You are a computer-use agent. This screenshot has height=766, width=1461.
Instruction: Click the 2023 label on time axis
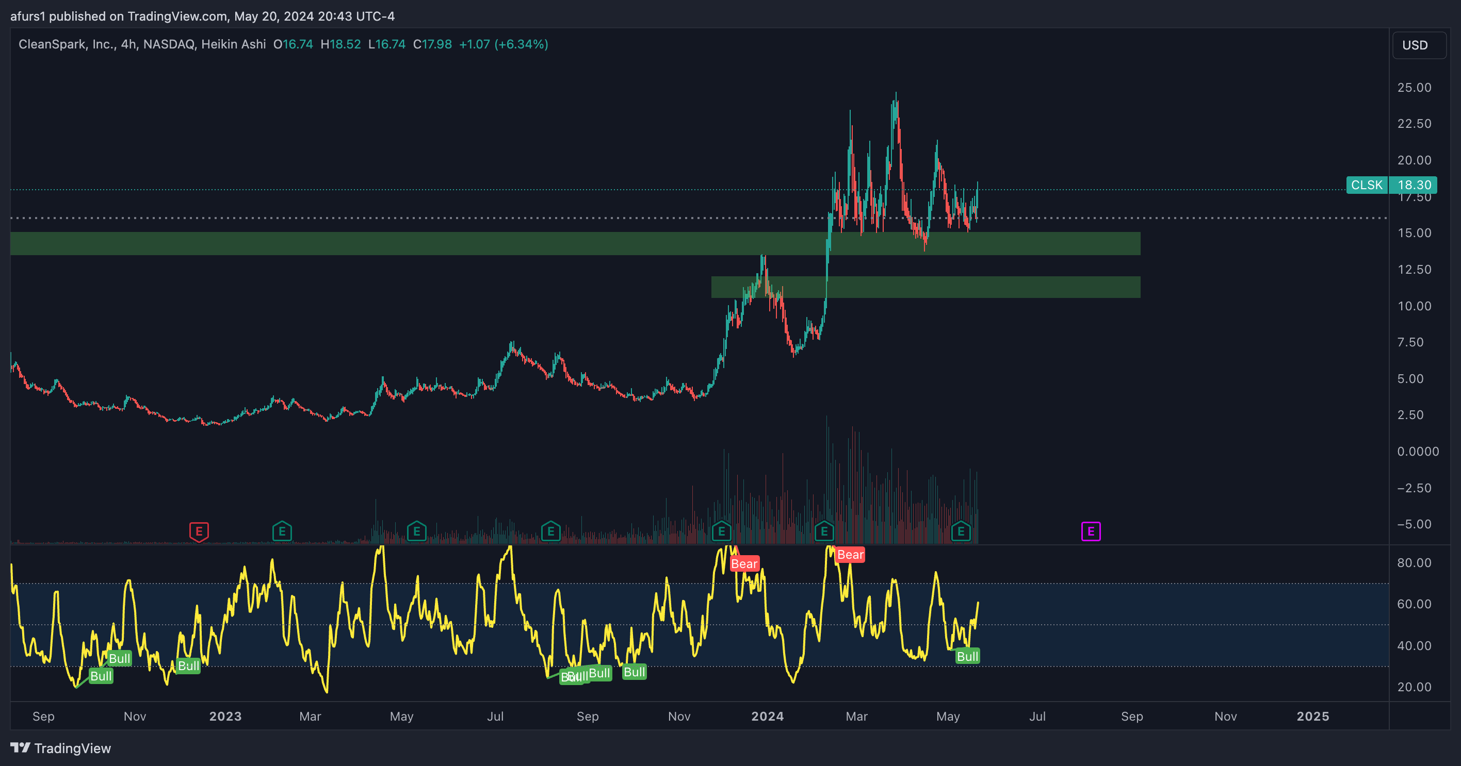(x=225, y=716)
